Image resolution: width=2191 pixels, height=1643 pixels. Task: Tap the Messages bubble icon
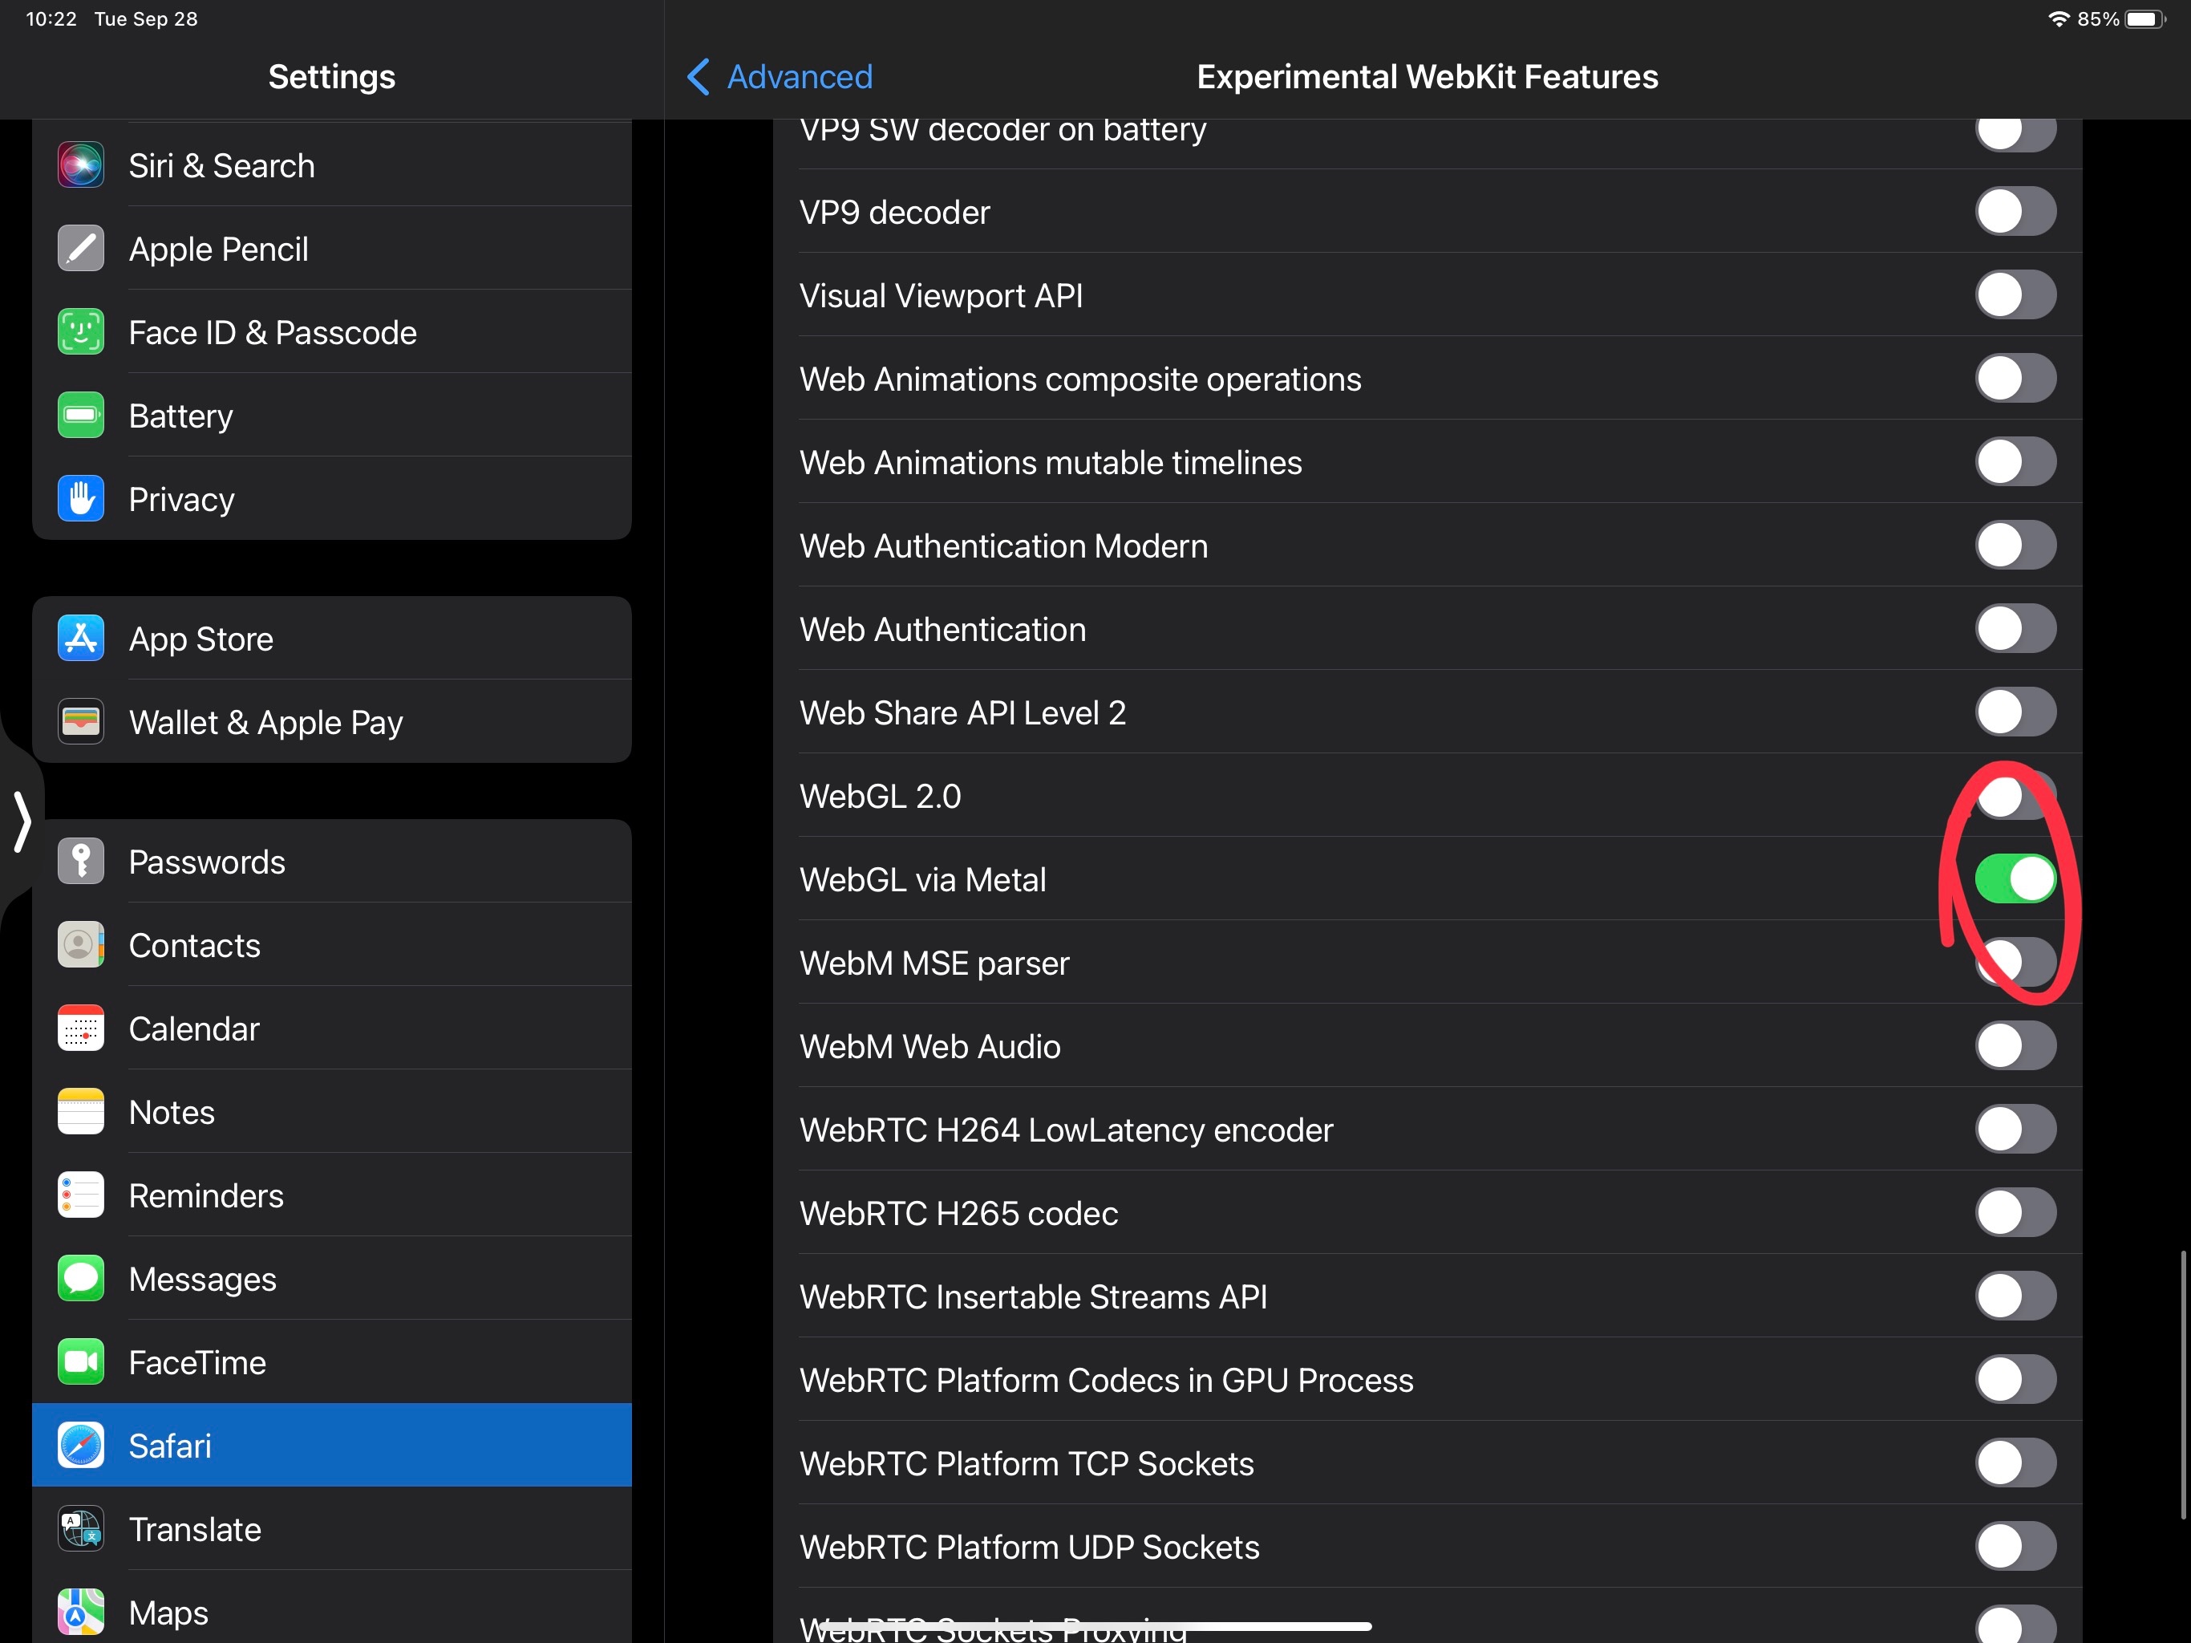[x=80, y=1278]
